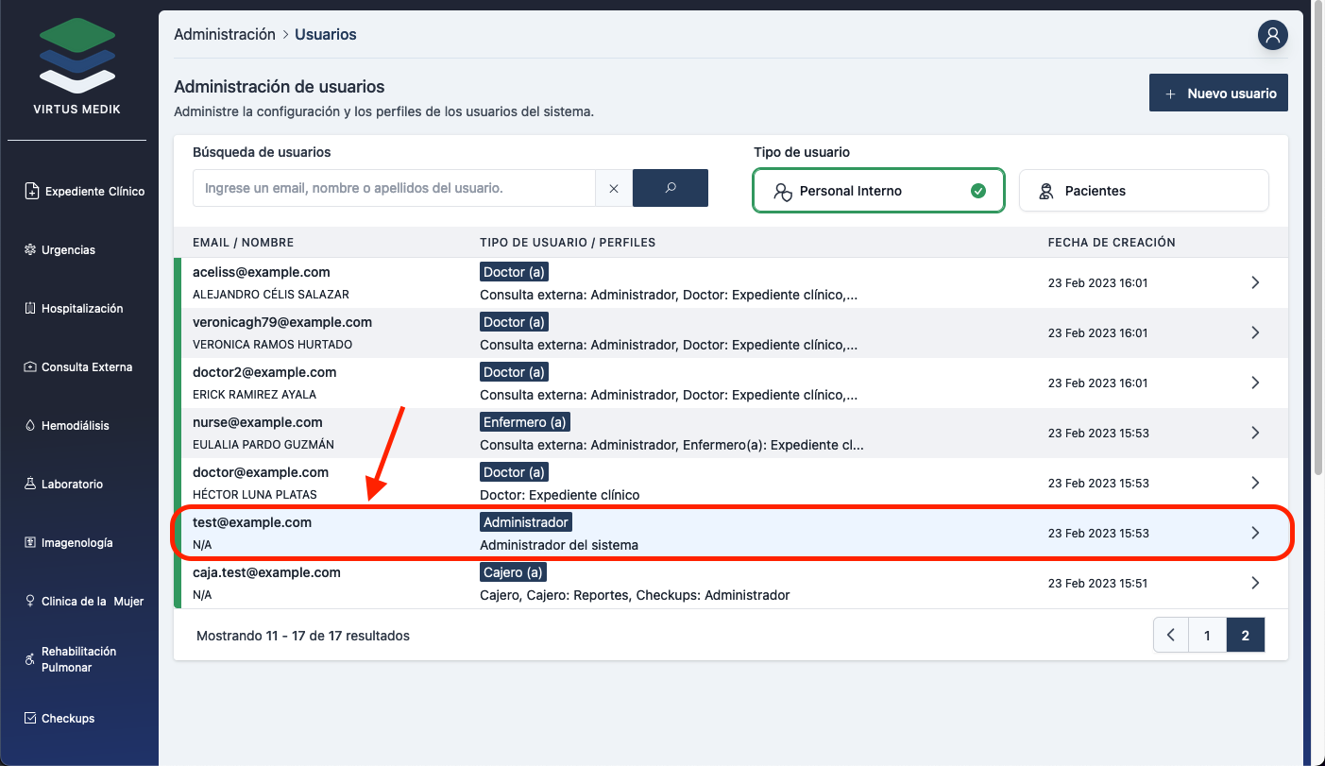Click the Virtus Medik logo
Image resolution: width=1325 pixels, height=766 pixels.
coord(77,66)
